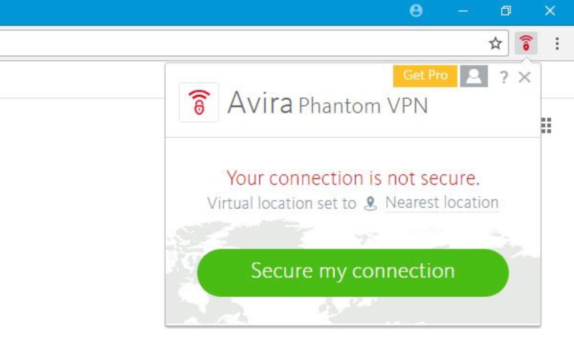Minimize the browser window
This screenshot has width=574, height=338.
point(463,11)
